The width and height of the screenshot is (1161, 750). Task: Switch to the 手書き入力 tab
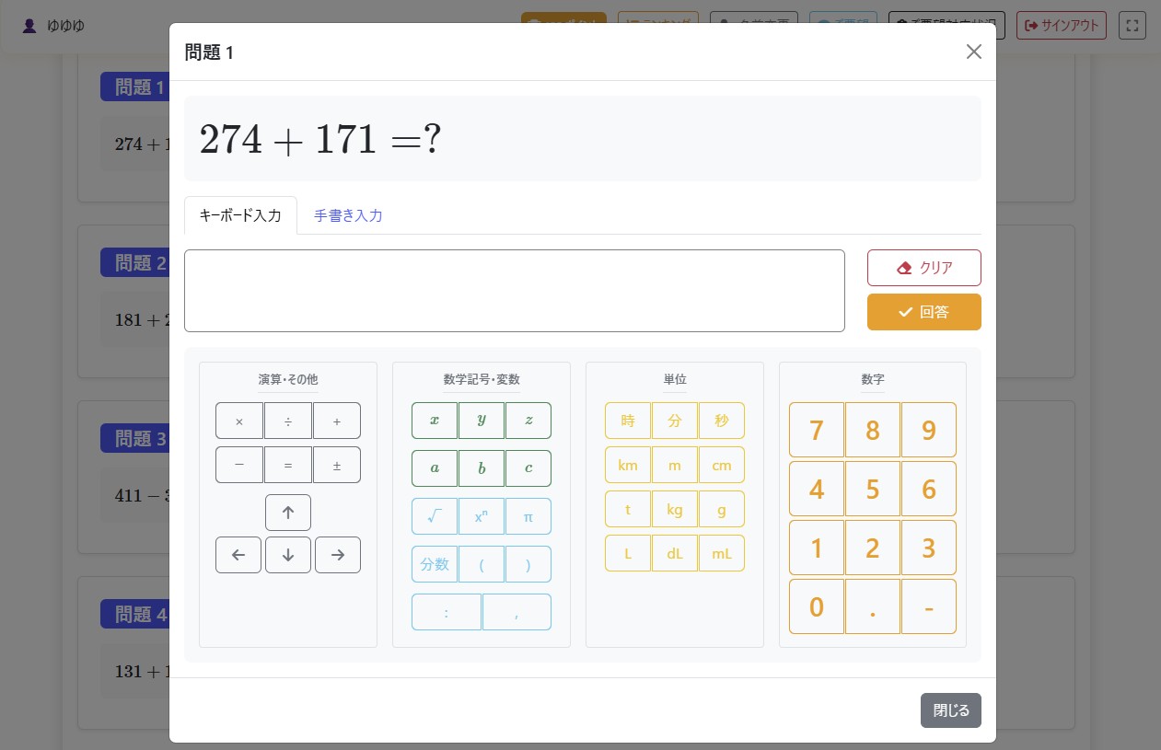(348, 216)
